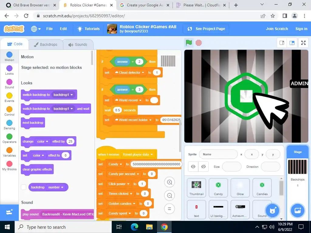
Task: Click the next backdrop block
Action: [x=33, y=123]
